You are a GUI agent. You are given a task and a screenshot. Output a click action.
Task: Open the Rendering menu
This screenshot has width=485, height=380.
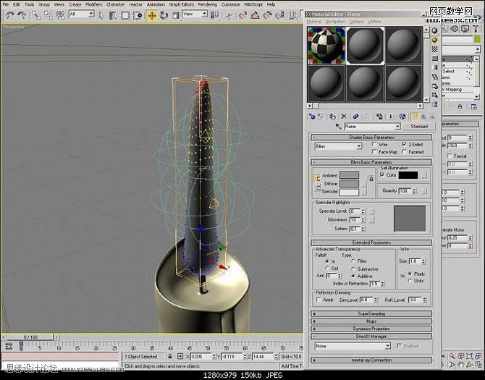(x=207, y=4)
